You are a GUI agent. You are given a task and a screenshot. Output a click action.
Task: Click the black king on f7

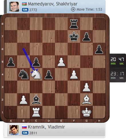(74, 36)
